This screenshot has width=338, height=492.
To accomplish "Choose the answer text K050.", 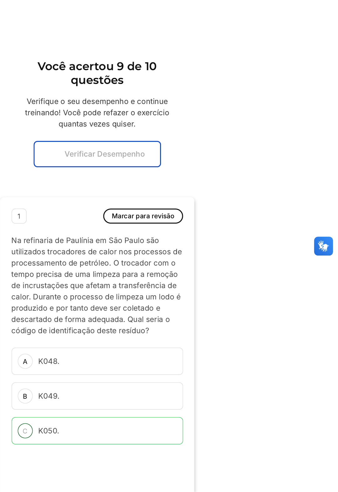I will click(x=49, y=431).
